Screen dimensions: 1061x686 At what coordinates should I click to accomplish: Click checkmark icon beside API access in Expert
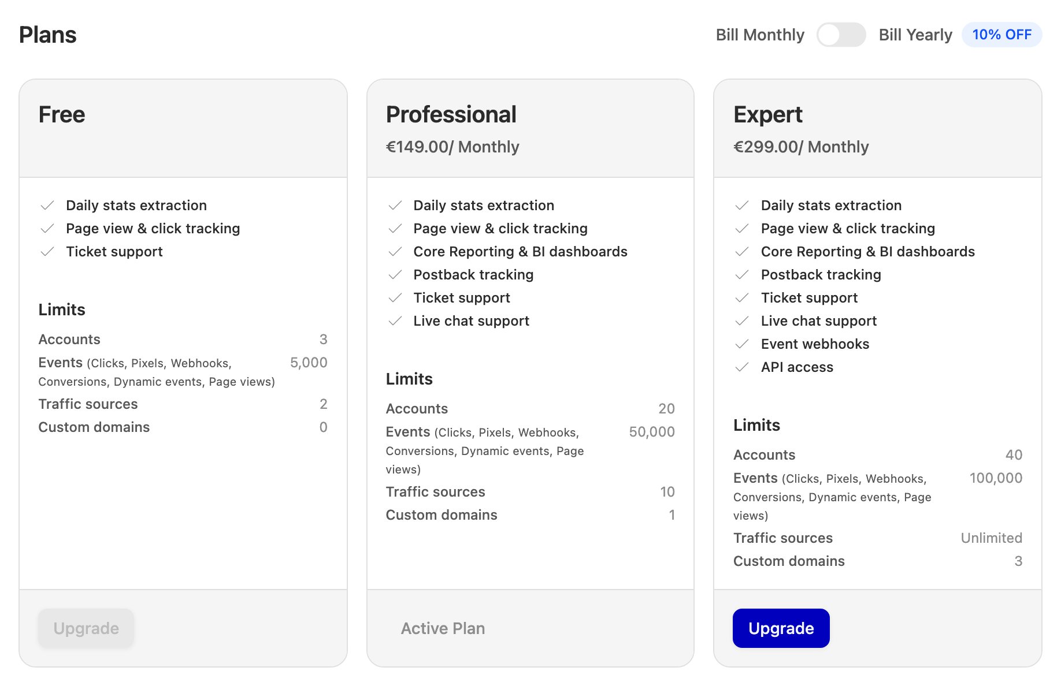(742, 367)
